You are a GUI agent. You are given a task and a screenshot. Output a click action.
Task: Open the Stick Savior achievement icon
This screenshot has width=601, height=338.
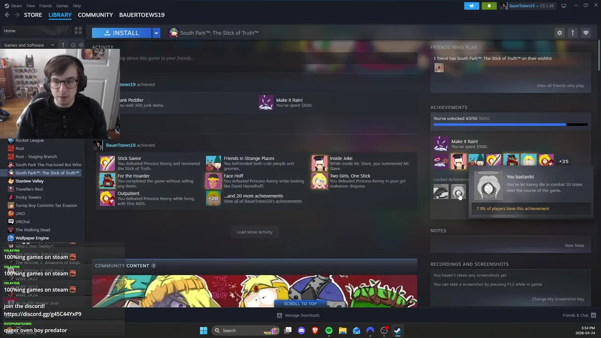coord(107,163)
